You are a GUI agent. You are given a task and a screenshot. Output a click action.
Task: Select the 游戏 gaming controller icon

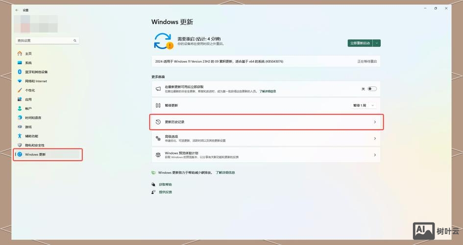tap(20, 126)
